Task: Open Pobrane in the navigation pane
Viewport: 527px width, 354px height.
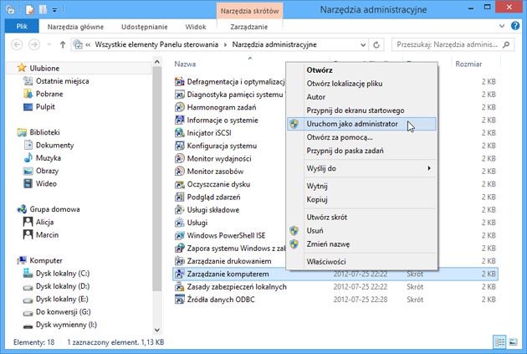Action: click(49, 94)
